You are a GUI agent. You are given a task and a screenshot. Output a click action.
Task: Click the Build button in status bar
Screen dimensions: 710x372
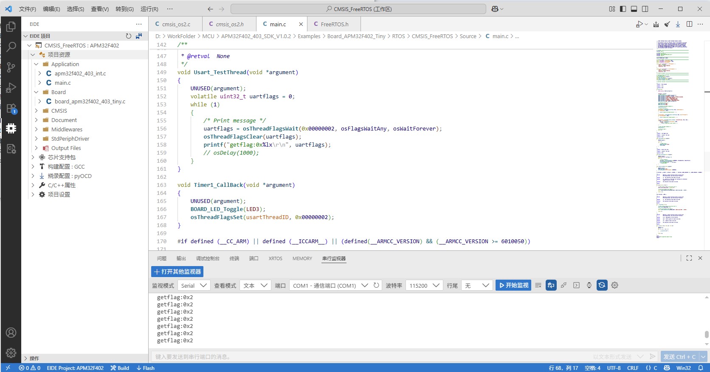[120, 368]
